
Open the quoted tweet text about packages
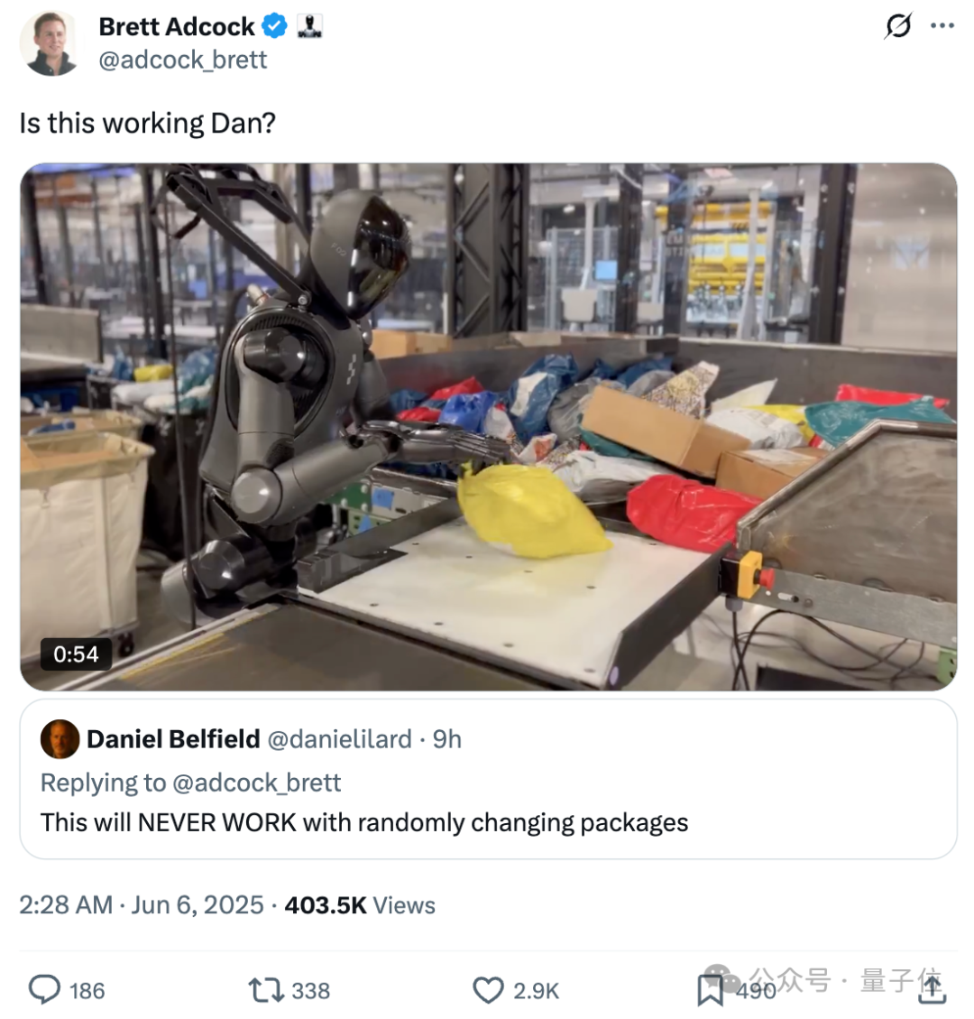click(364, 822)
